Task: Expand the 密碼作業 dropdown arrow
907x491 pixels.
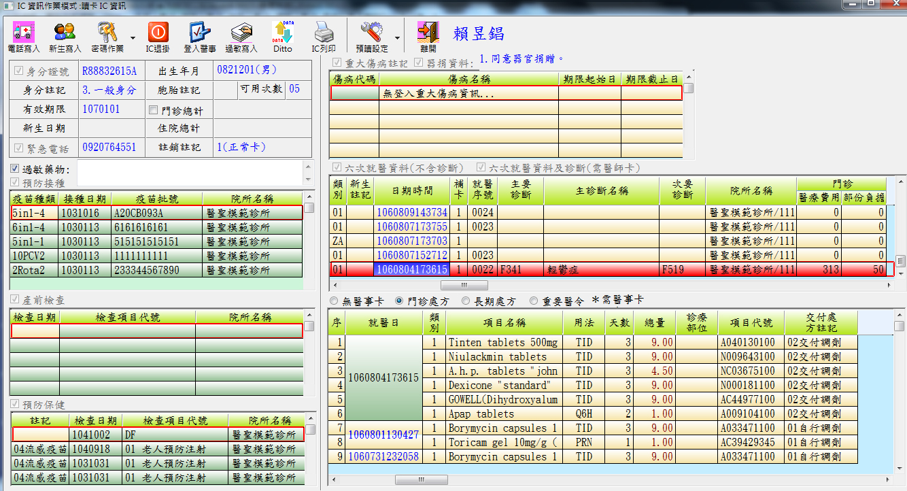Action: [133, 38]
